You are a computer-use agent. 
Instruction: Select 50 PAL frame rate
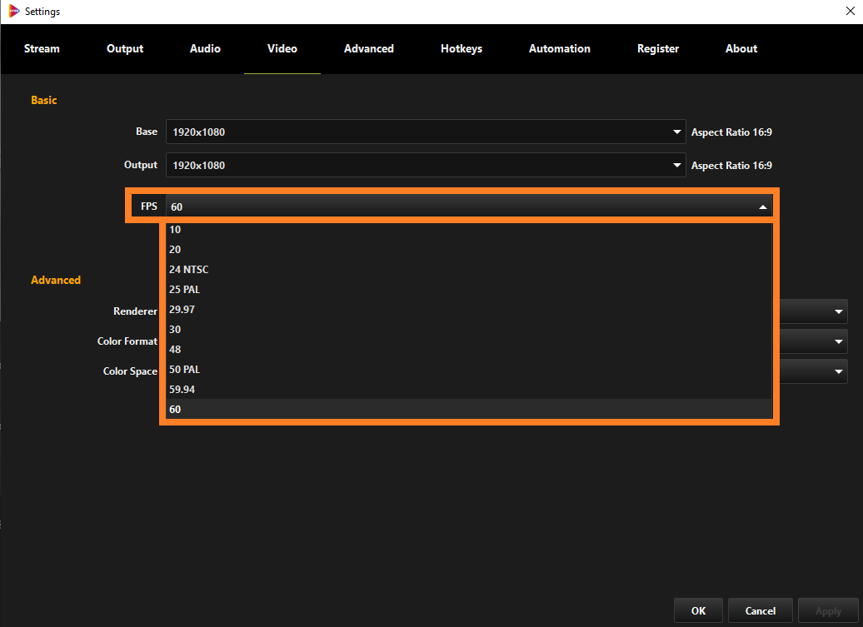click(x=469, y=370)
